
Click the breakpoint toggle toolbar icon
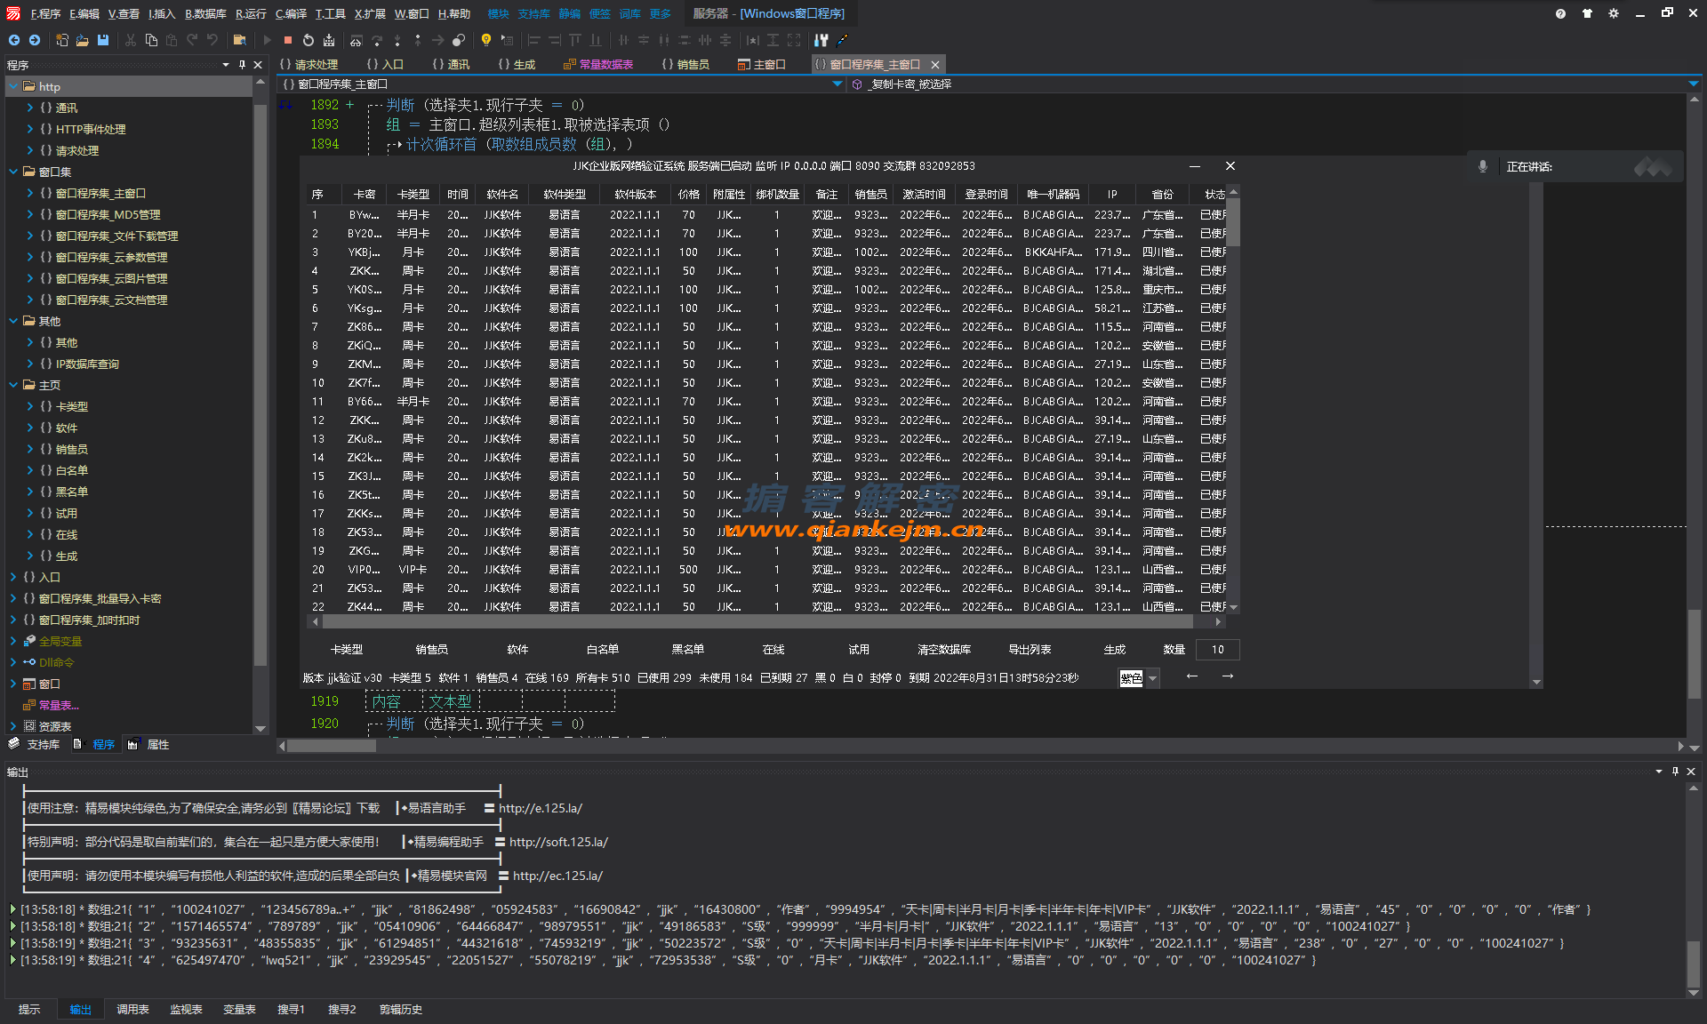click(x=459, y=40)
